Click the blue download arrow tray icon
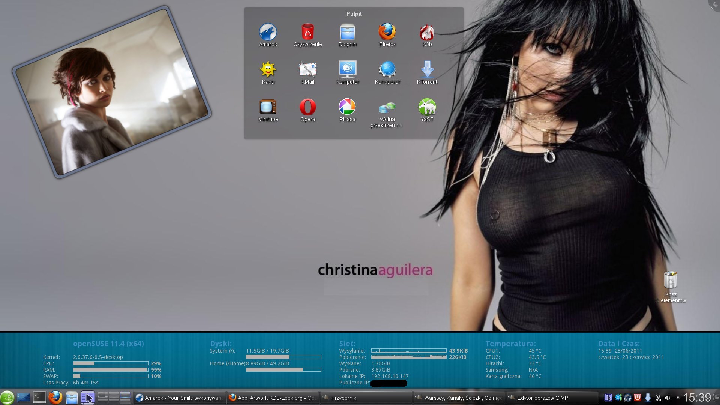 648,398
